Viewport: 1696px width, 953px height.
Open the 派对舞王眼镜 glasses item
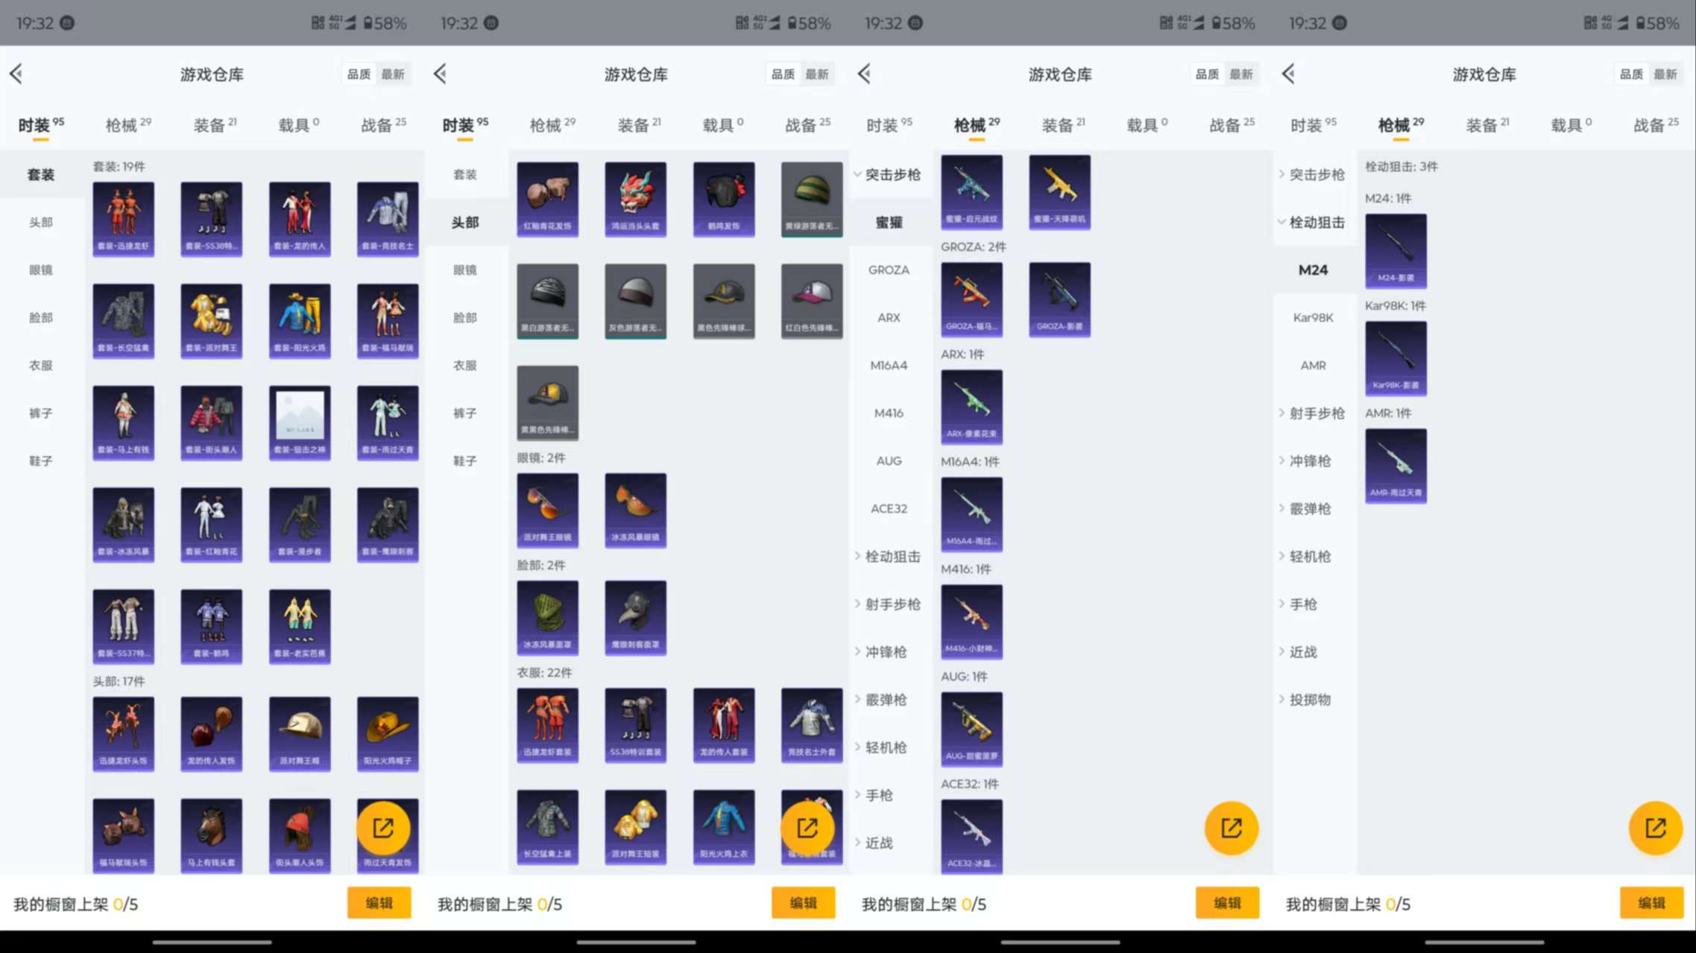(x=547, y=510)
